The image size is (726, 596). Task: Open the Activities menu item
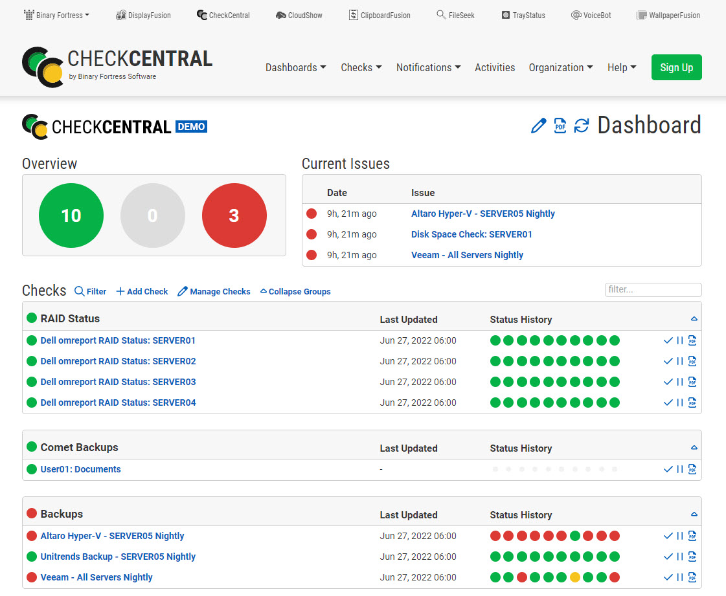495,67
